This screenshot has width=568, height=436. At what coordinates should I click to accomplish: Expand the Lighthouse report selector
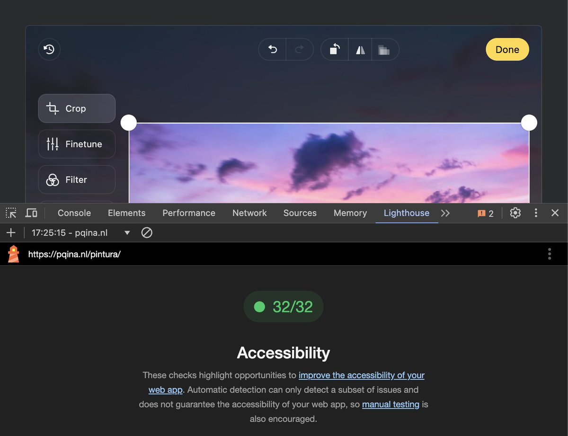click(x=127, y=232)
